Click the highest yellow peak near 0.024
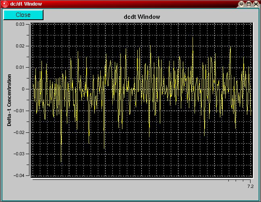Viewport: 261px width, 202px height. pos(193,37)
